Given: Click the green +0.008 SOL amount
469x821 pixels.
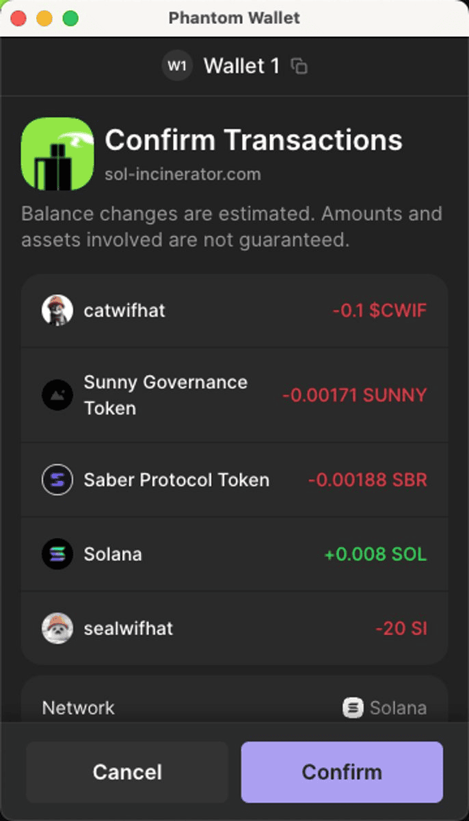Looking at the screenshot, I should (375, 554).
